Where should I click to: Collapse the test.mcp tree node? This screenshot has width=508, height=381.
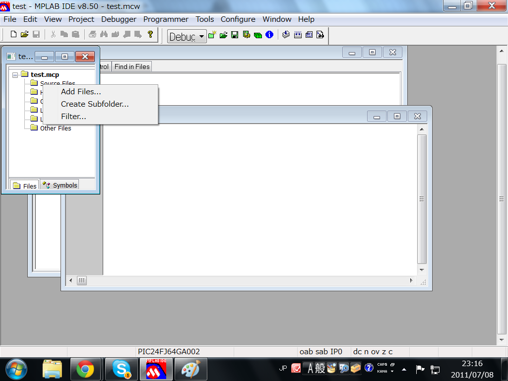click(x=15, y=75)
